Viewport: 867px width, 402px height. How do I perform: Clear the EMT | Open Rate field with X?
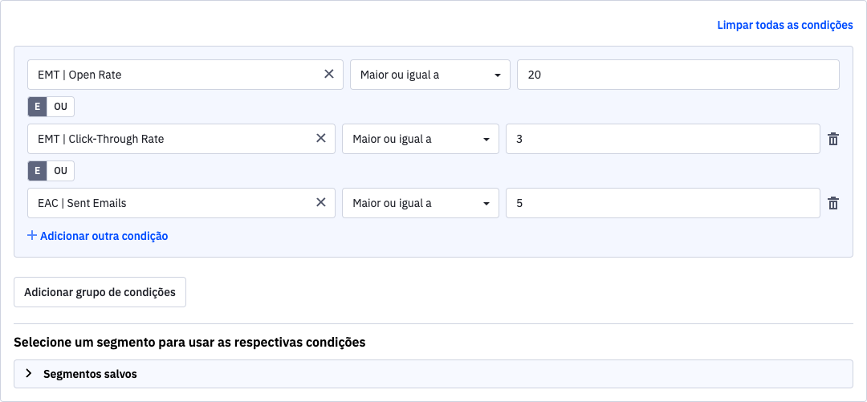tap(329, 74)
